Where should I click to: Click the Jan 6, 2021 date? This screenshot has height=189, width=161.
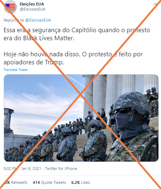(31, 169)
